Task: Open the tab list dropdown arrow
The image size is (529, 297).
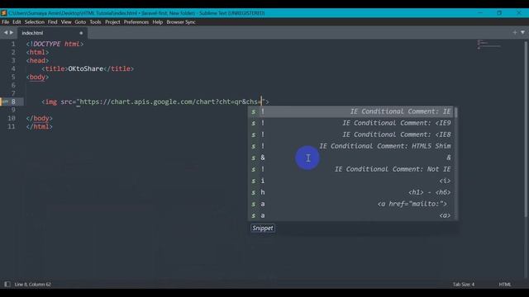Action: pyautogui.click(x=522, y=33)
